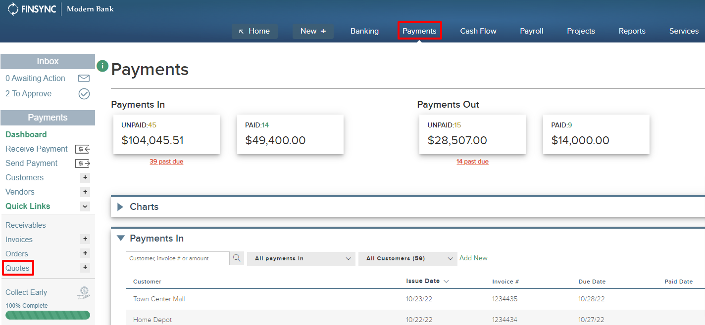The image size is (705, 325).
Task: Click the To Approve checkmark icon
Action: [84, 94]
